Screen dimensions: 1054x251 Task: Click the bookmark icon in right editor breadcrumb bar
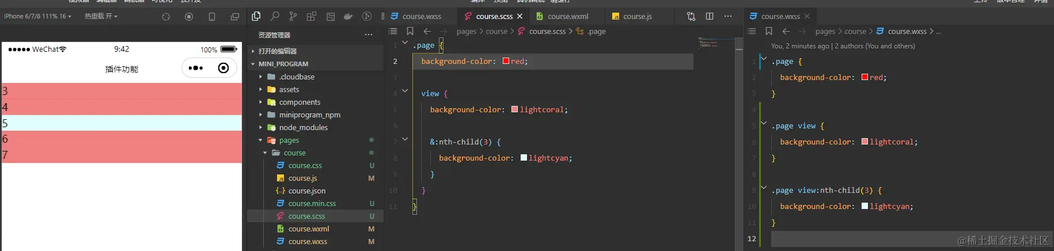click(769, 31)
